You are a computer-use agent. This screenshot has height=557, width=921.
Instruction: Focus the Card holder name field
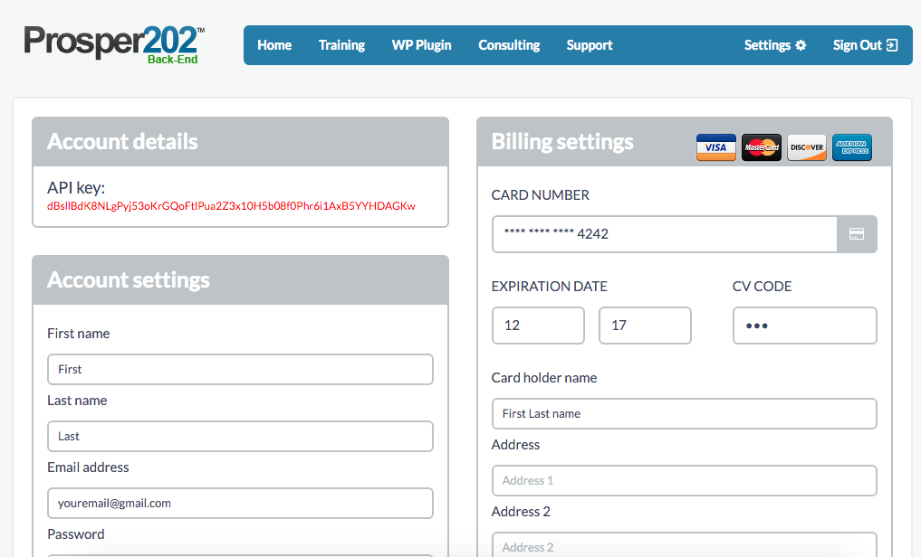click(684, 413)
